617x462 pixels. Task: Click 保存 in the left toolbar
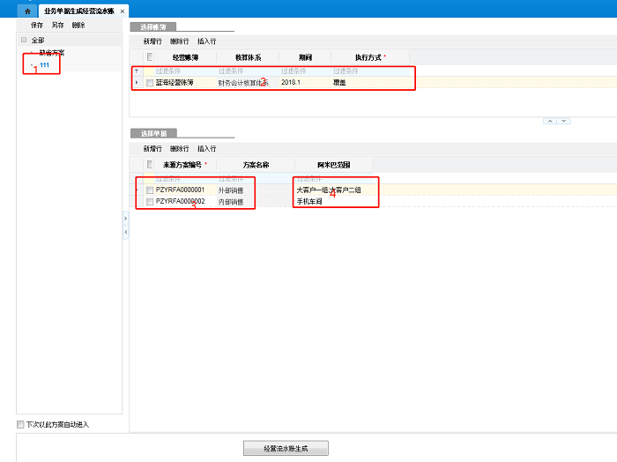coord(37,26)
